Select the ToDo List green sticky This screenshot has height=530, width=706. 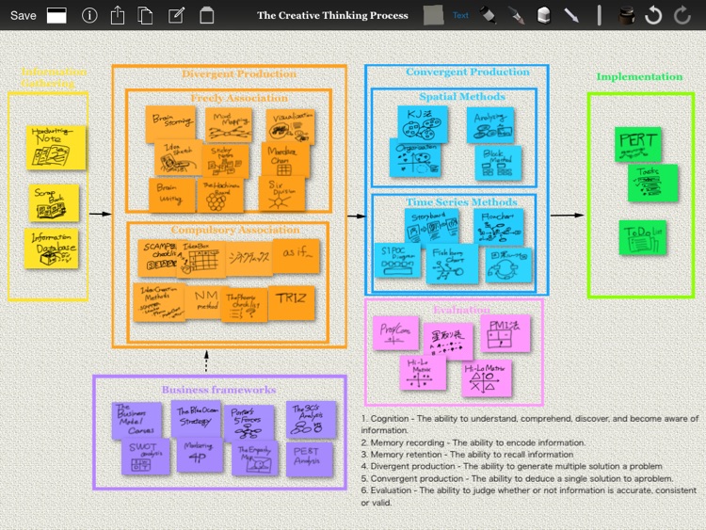click(x=643, y=237)
